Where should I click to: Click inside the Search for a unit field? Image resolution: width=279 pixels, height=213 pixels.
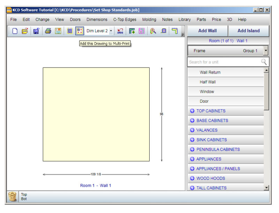coord(223,62)
